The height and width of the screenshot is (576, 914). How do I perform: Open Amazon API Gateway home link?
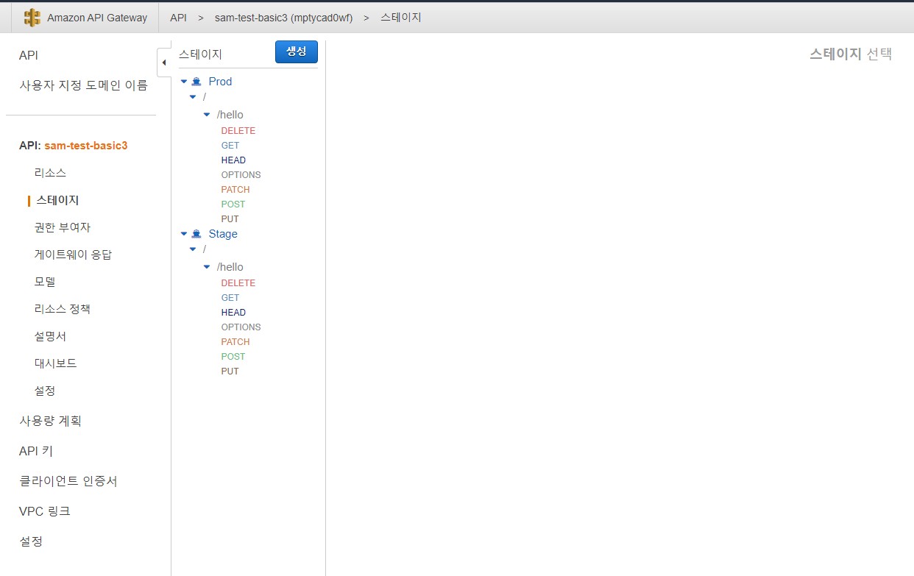[x=97, y=18]
